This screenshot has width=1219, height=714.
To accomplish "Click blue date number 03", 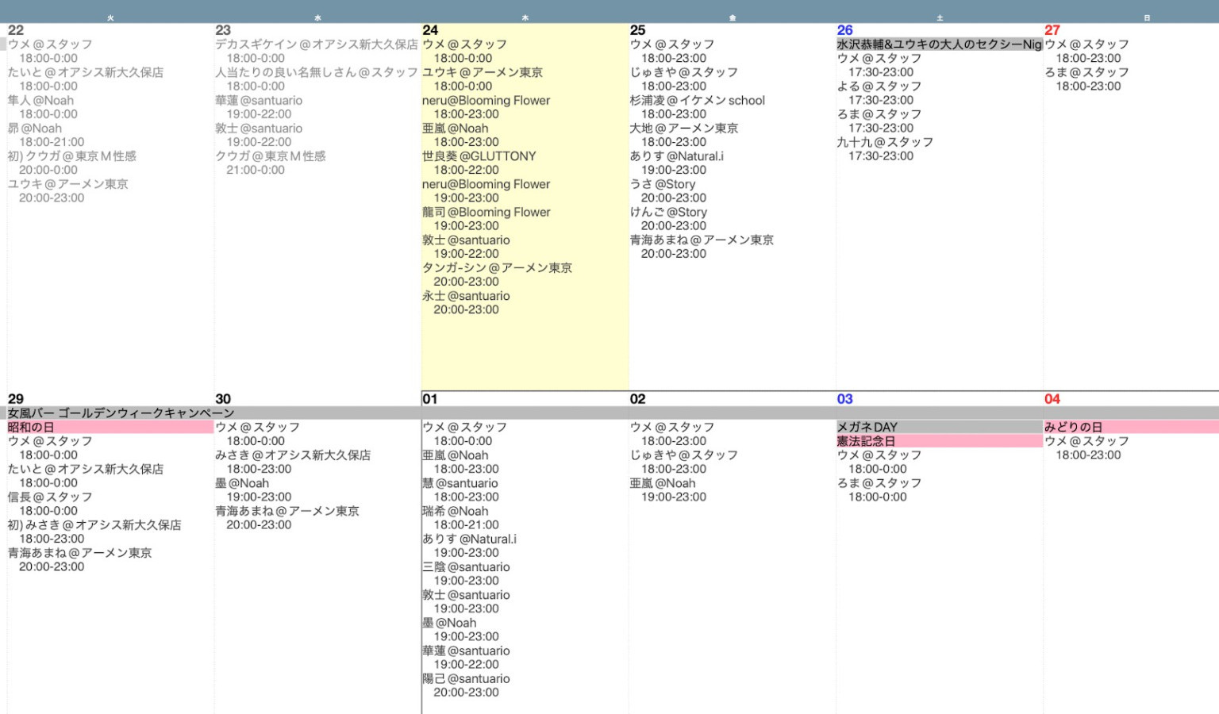I will (845, 399).
